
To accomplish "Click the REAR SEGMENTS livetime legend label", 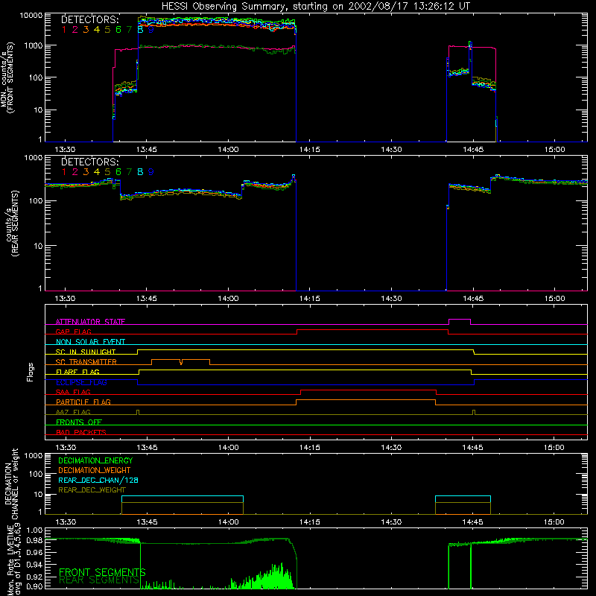I will (99, 580).
